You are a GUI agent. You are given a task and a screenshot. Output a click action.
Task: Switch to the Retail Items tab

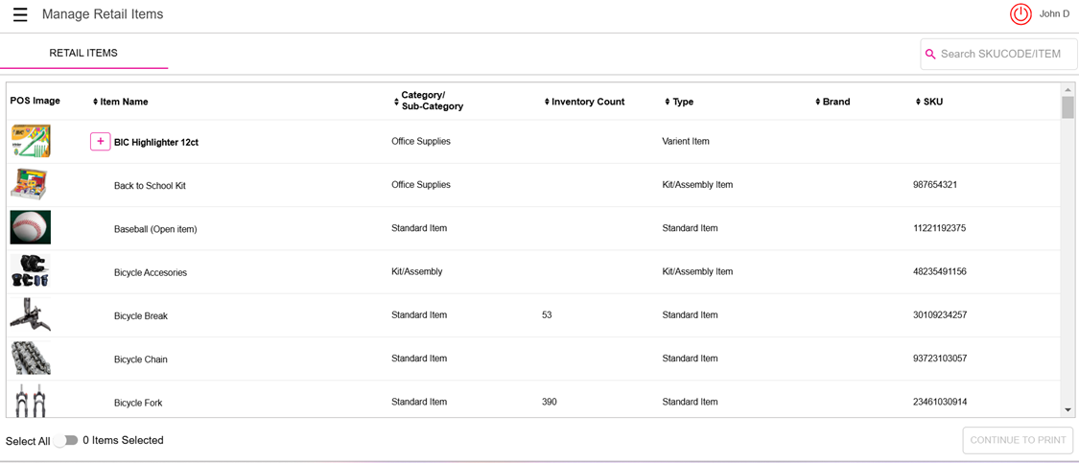tap(83, 54)
